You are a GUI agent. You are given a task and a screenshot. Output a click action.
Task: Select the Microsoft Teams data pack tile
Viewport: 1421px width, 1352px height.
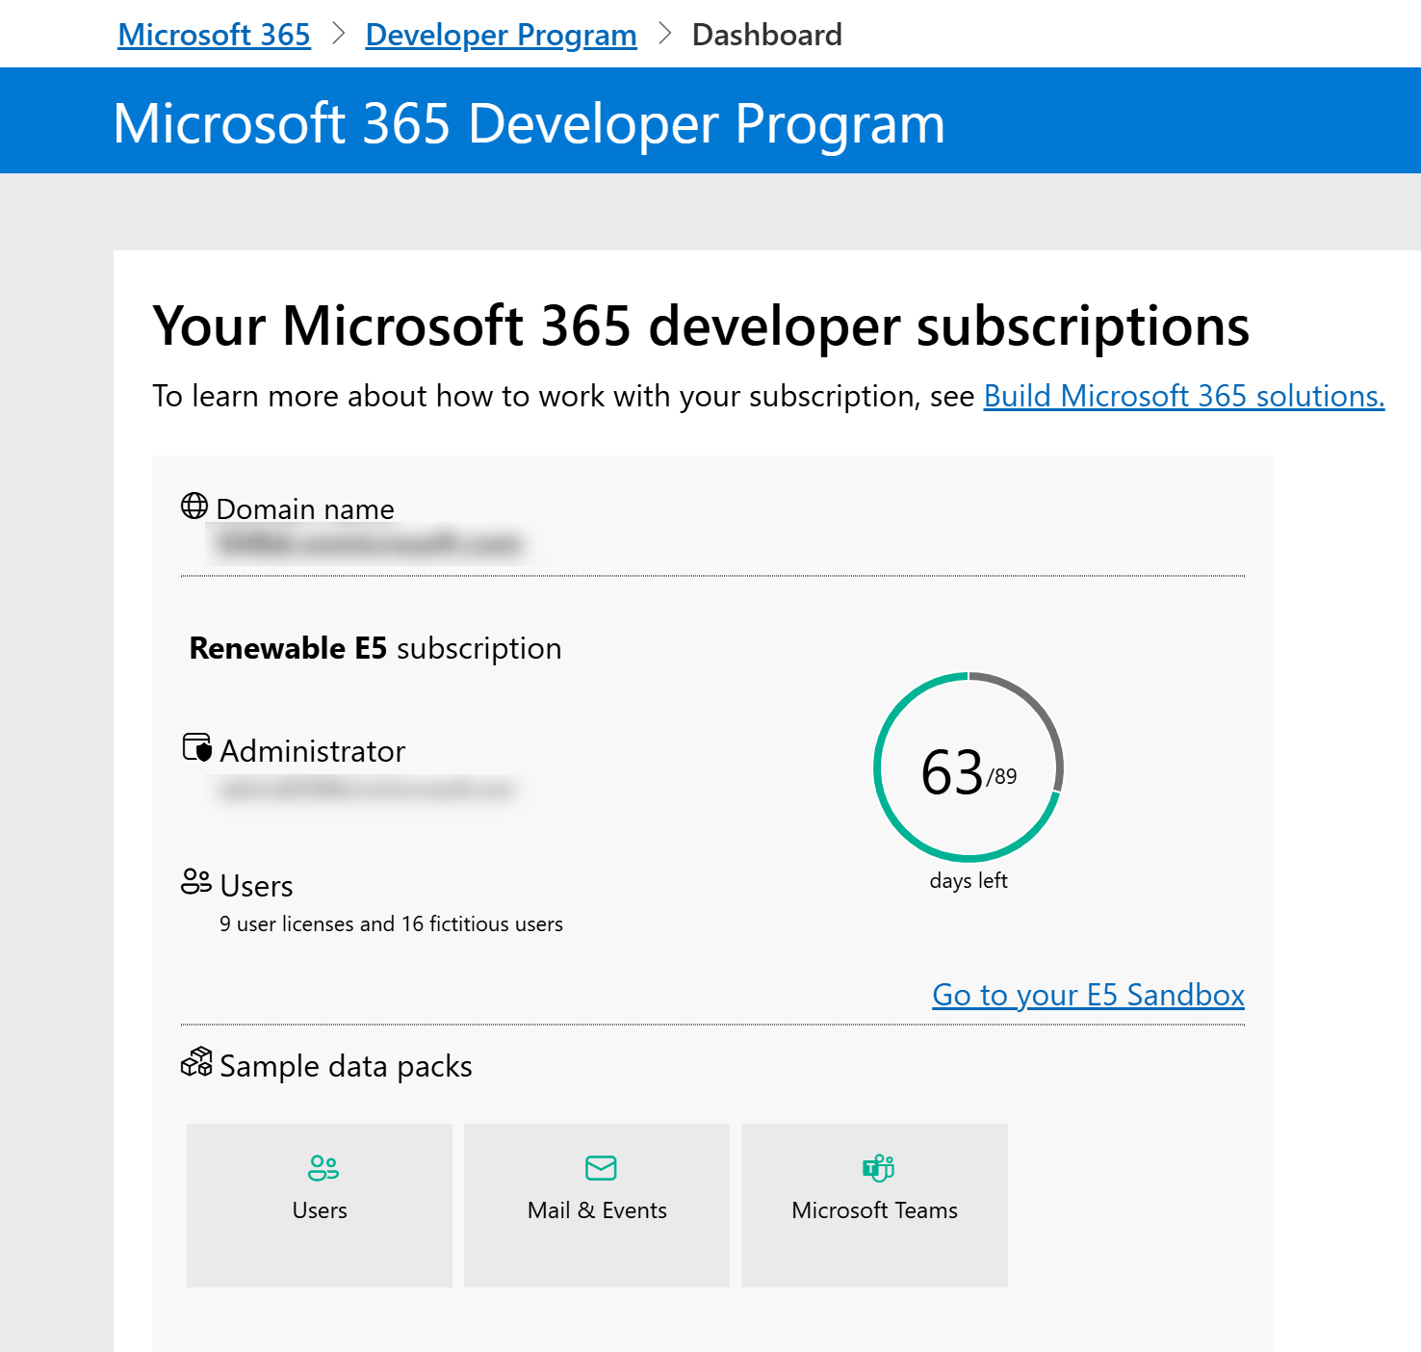(874, 1206)
